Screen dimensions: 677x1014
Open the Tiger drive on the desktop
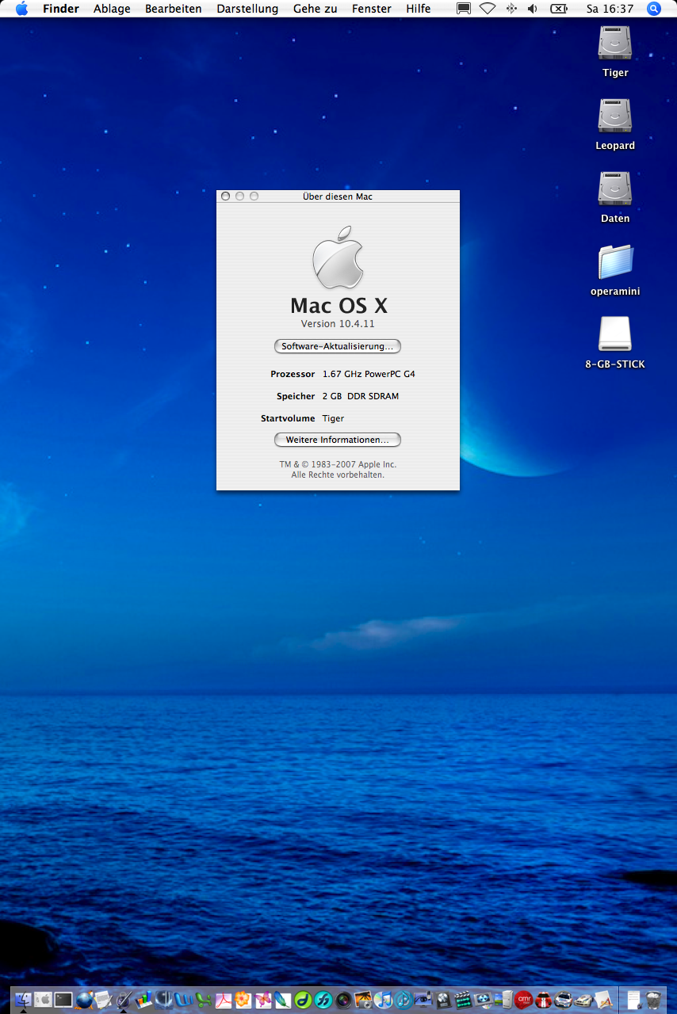(x=615, y=44)
